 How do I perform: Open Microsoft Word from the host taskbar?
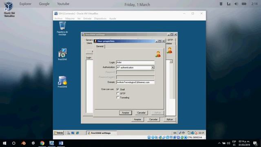click(x=61, y=143)
